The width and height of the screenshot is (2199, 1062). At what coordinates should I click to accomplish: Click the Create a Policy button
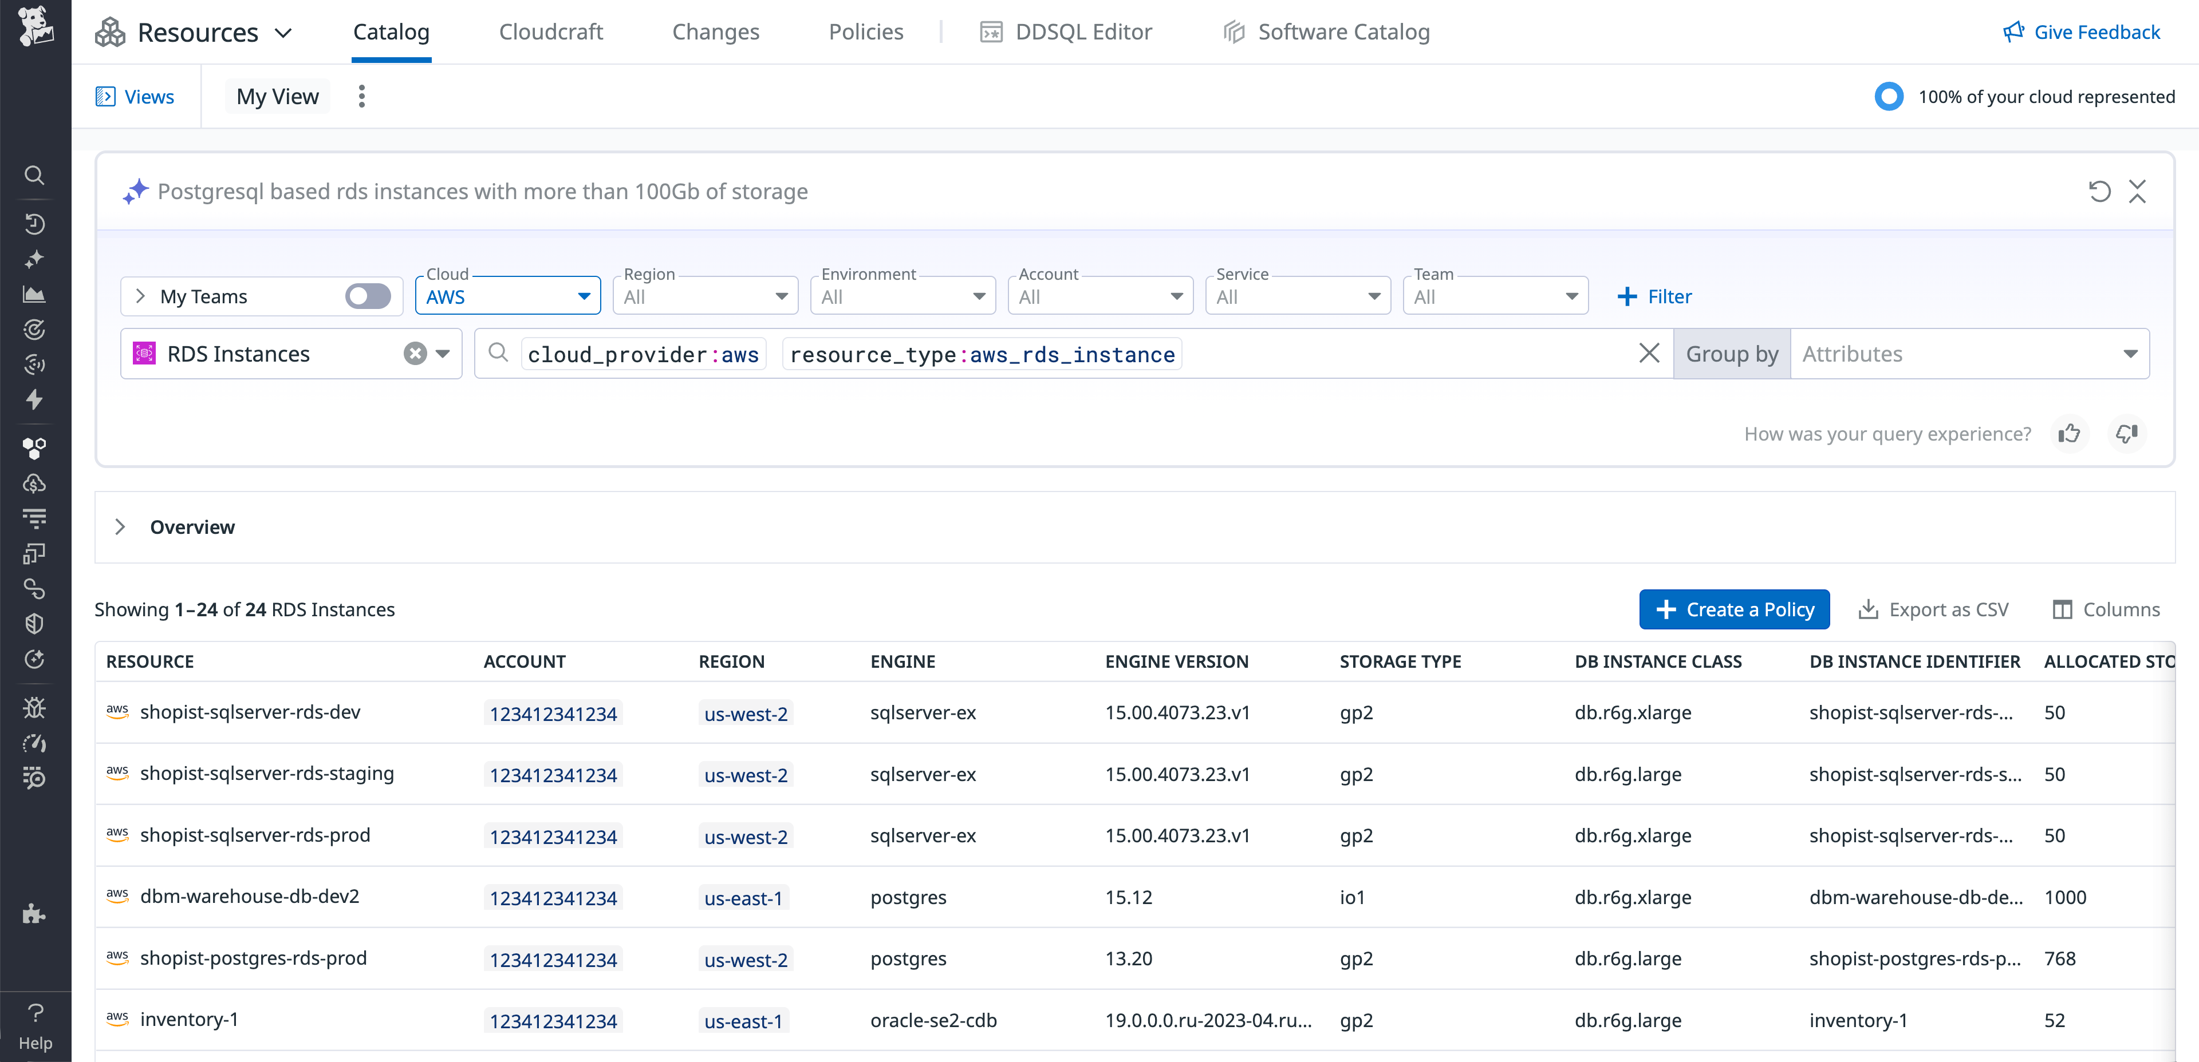tap(1735, 609)
